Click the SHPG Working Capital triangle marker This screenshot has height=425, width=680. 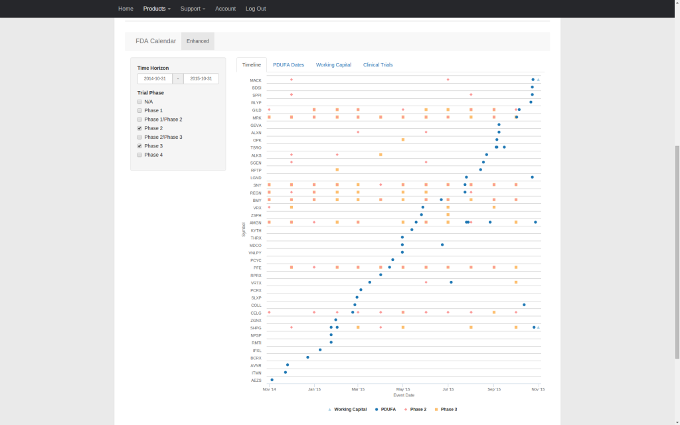click(x=539, y=327)
